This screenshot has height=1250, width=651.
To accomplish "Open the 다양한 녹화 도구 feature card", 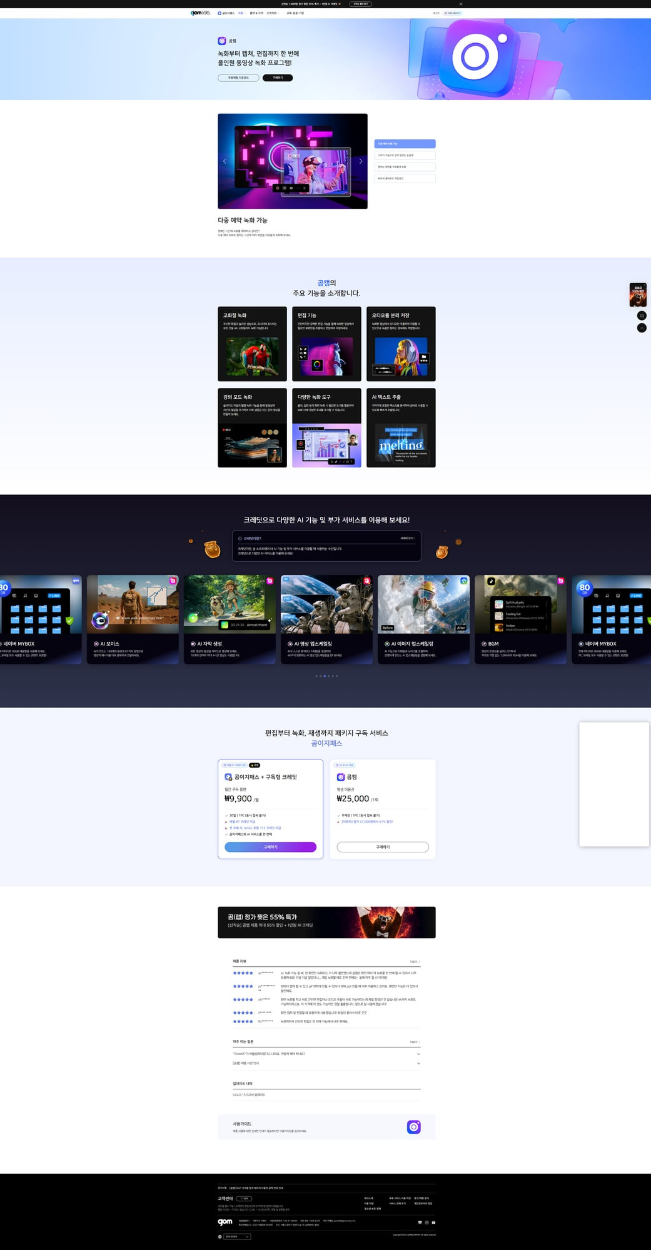I will [x=326, y=427].
